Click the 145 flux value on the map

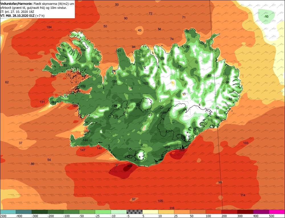75,106
